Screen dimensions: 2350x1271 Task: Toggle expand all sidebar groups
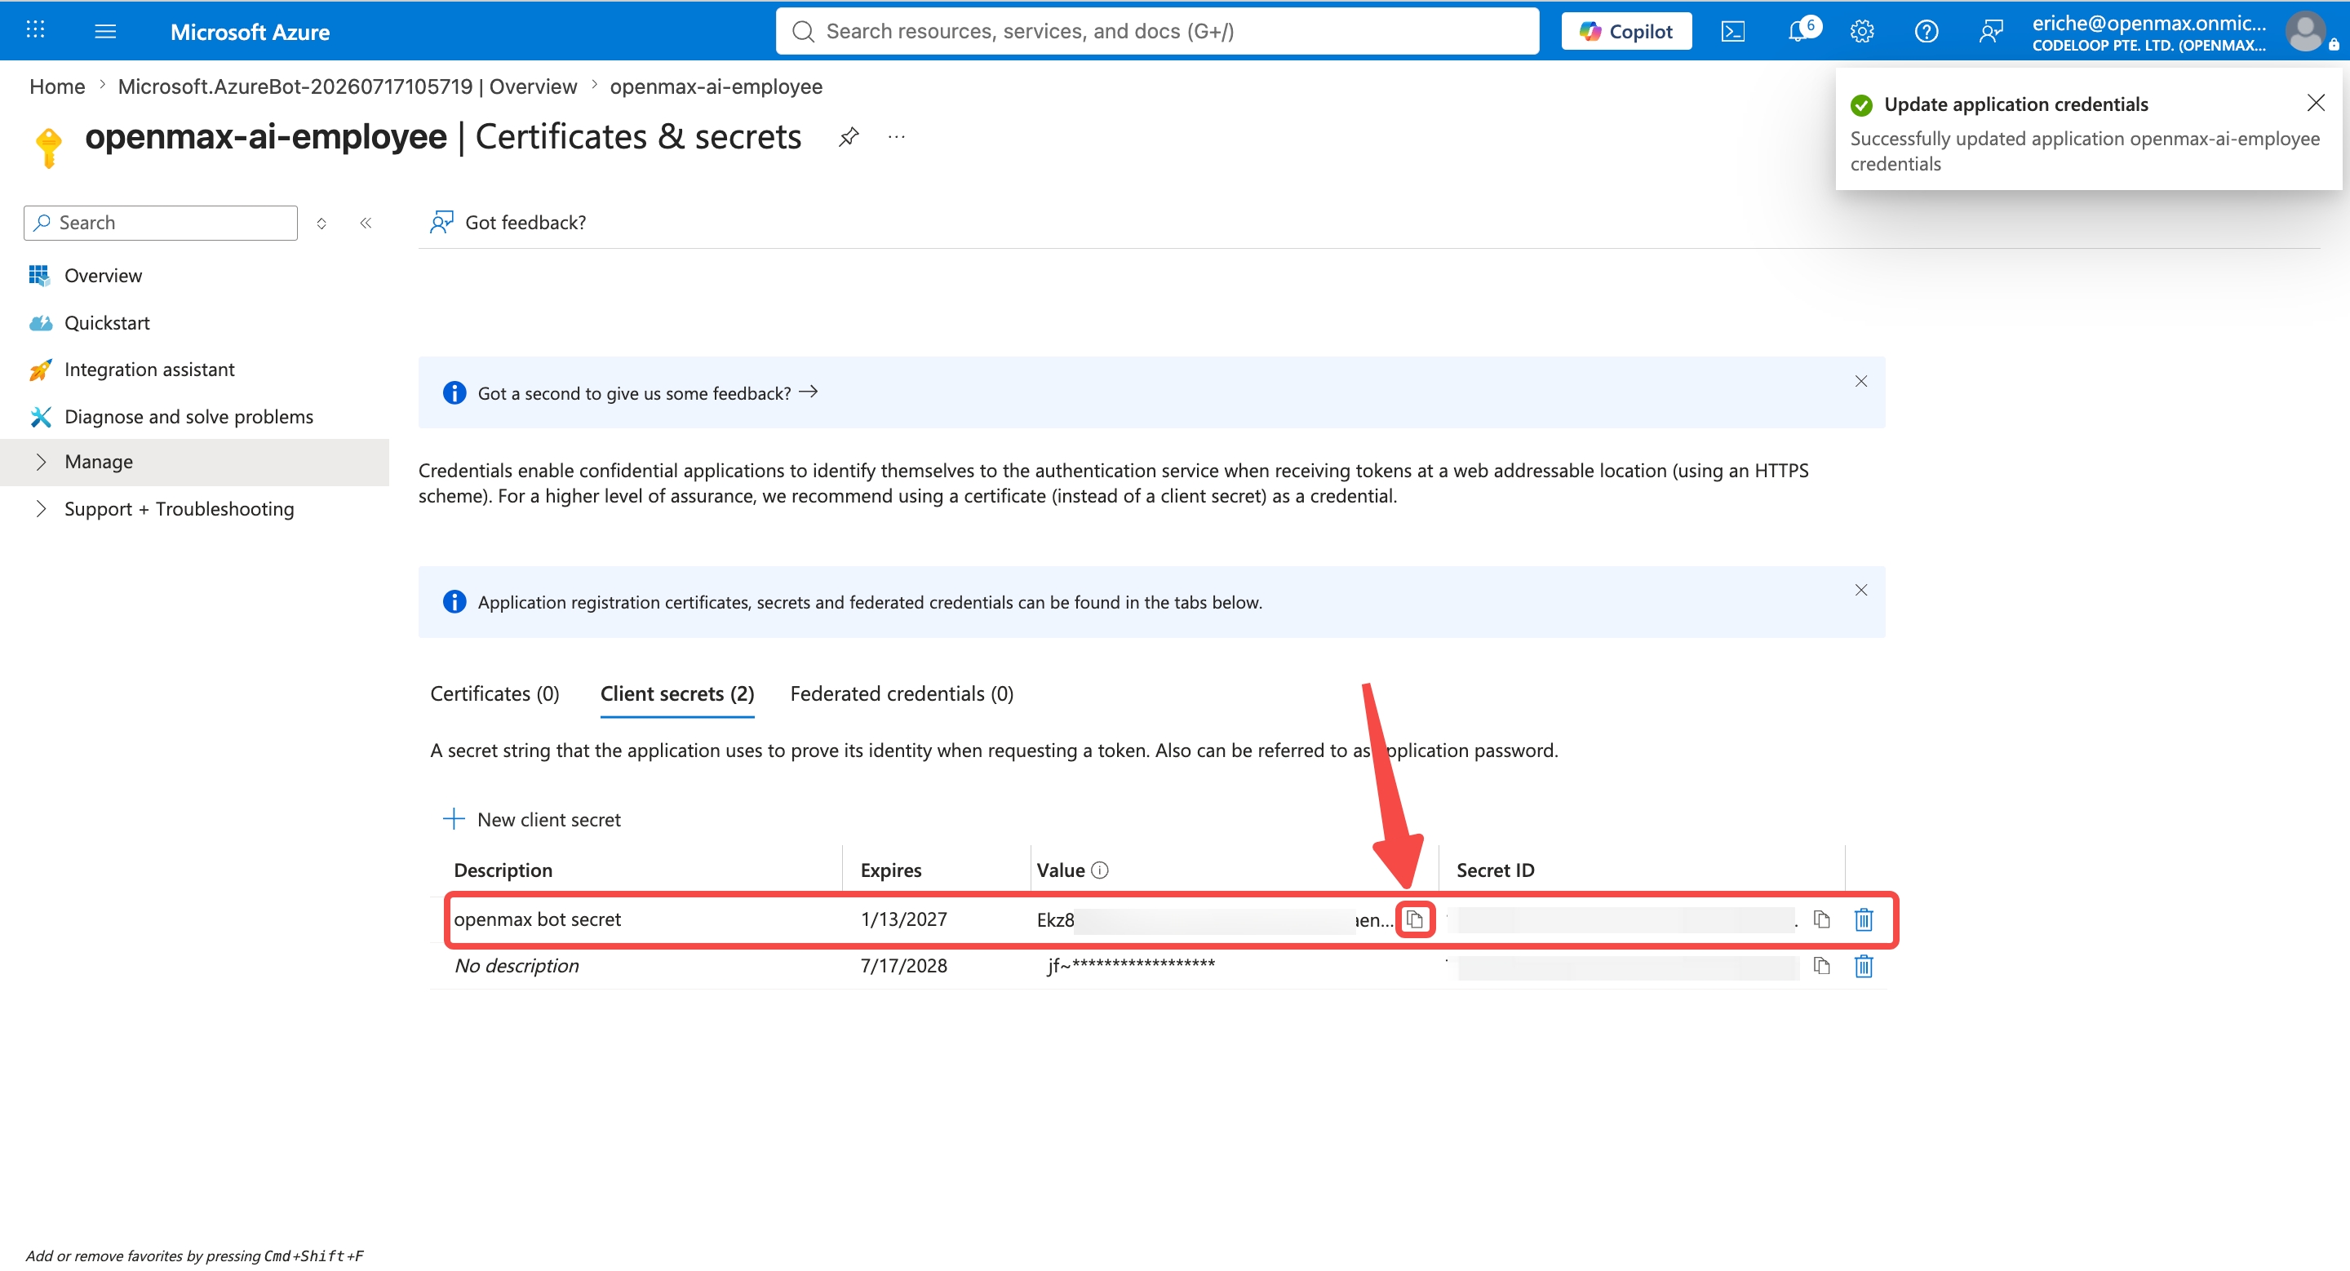(321, 223)
